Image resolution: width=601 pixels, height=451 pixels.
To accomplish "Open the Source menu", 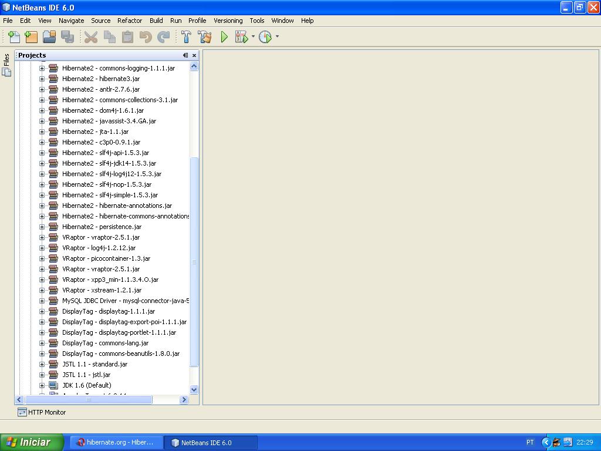I will click(101, 21).
